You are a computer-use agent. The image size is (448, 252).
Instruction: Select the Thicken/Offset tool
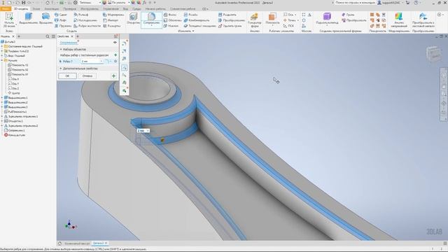coord(199,26)
